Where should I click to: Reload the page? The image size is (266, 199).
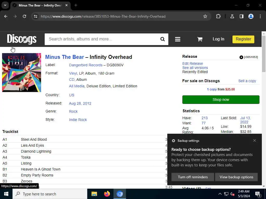(24, 16)
